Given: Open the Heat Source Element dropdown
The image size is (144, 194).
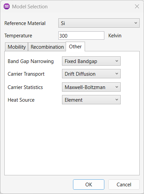Looking at the screenshot, I should coord(91,100).
